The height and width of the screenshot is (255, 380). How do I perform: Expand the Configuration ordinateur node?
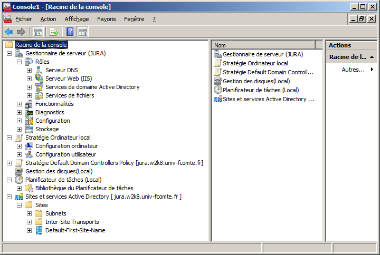pyautogui.click(x=20, y=146)
